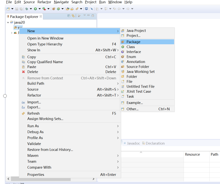Click the Forward navigation arrow icon
This screenshot has width=220, height=184.
pyautogui.click(x=128, y=9)
